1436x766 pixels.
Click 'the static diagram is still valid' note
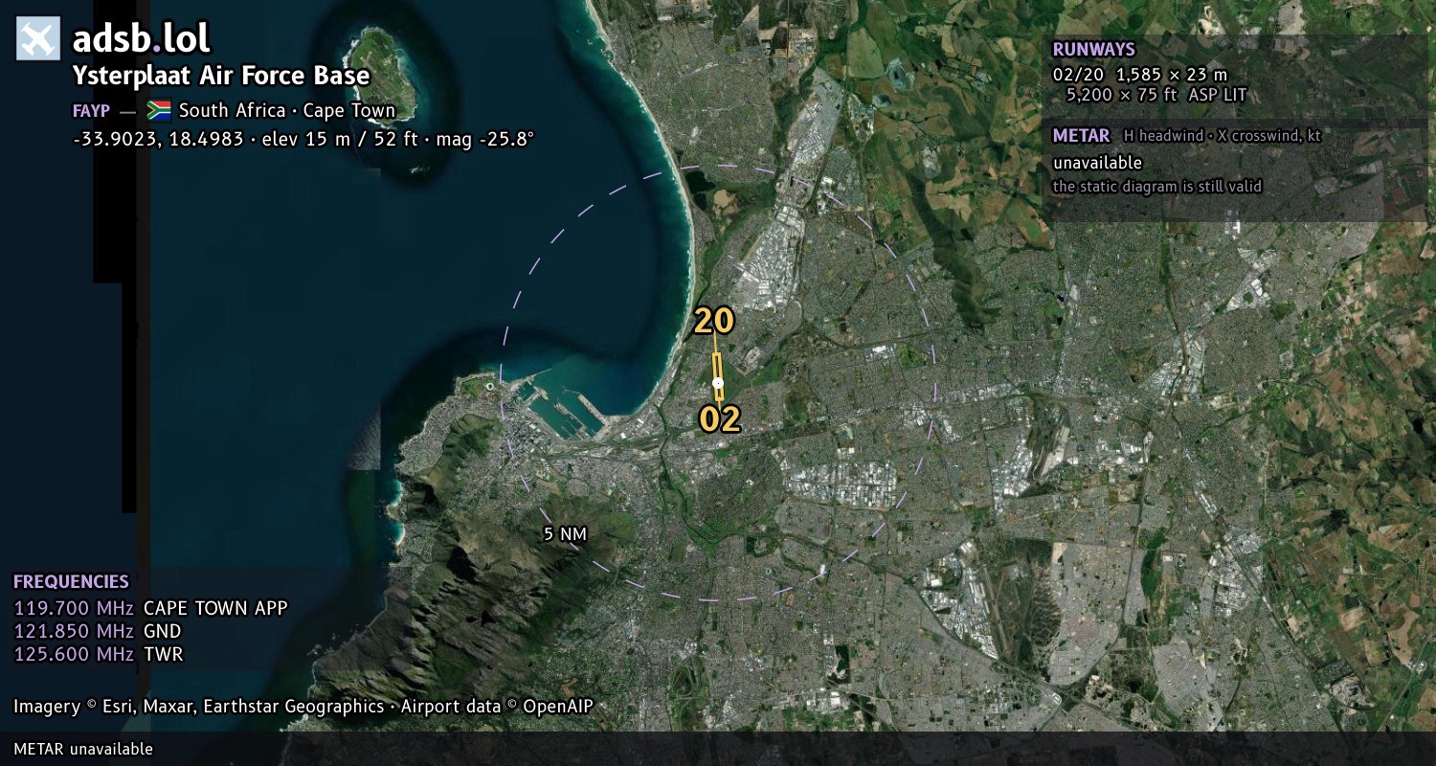click(x=1157, y=187)
